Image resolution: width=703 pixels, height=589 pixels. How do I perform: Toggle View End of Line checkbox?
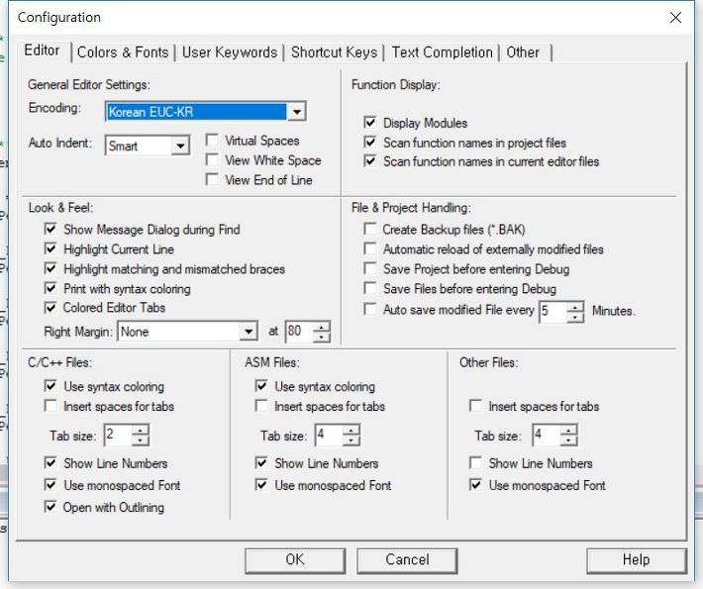point(212,180)
